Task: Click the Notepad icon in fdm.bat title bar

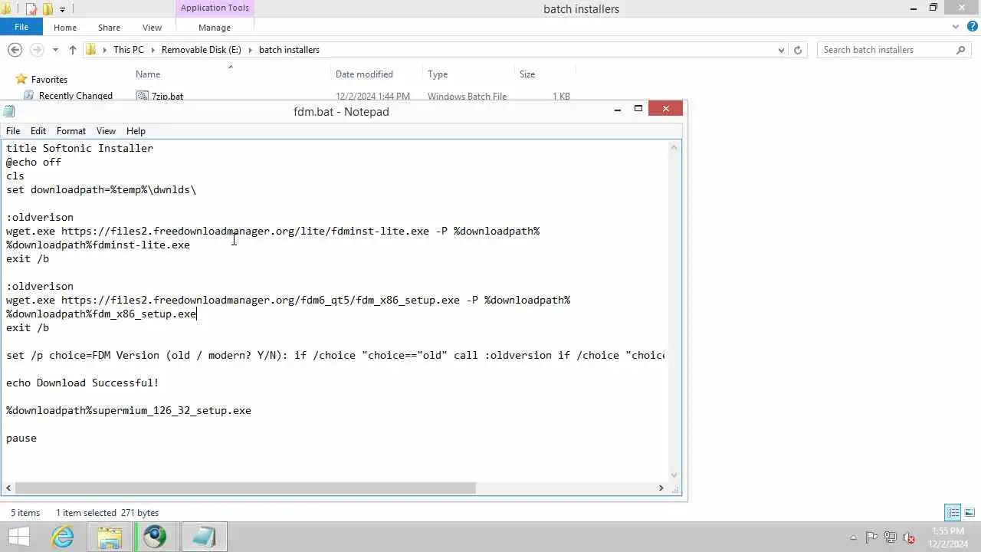Action: (x=9, y=111)
